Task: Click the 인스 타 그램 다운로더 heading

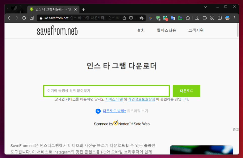Action: (x=122, y=66)
